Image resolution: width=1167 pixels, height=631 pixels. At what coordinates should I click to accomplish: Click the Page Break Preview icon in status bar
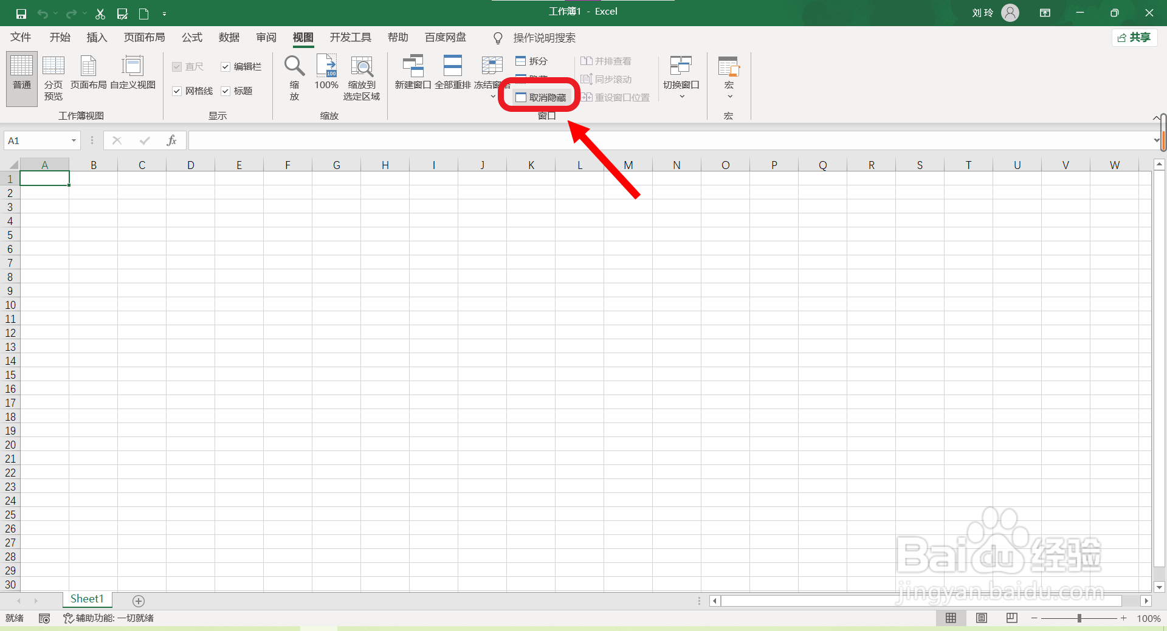pos(1011,618)
